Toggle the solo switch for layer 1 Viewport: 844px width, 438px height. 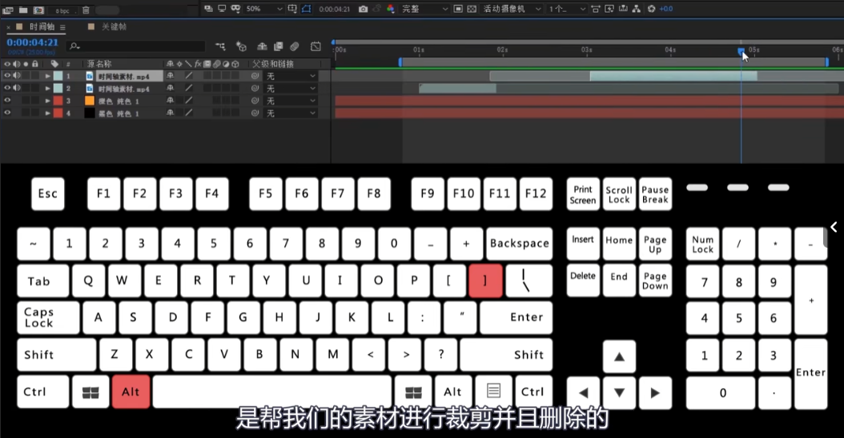point(26,76)
